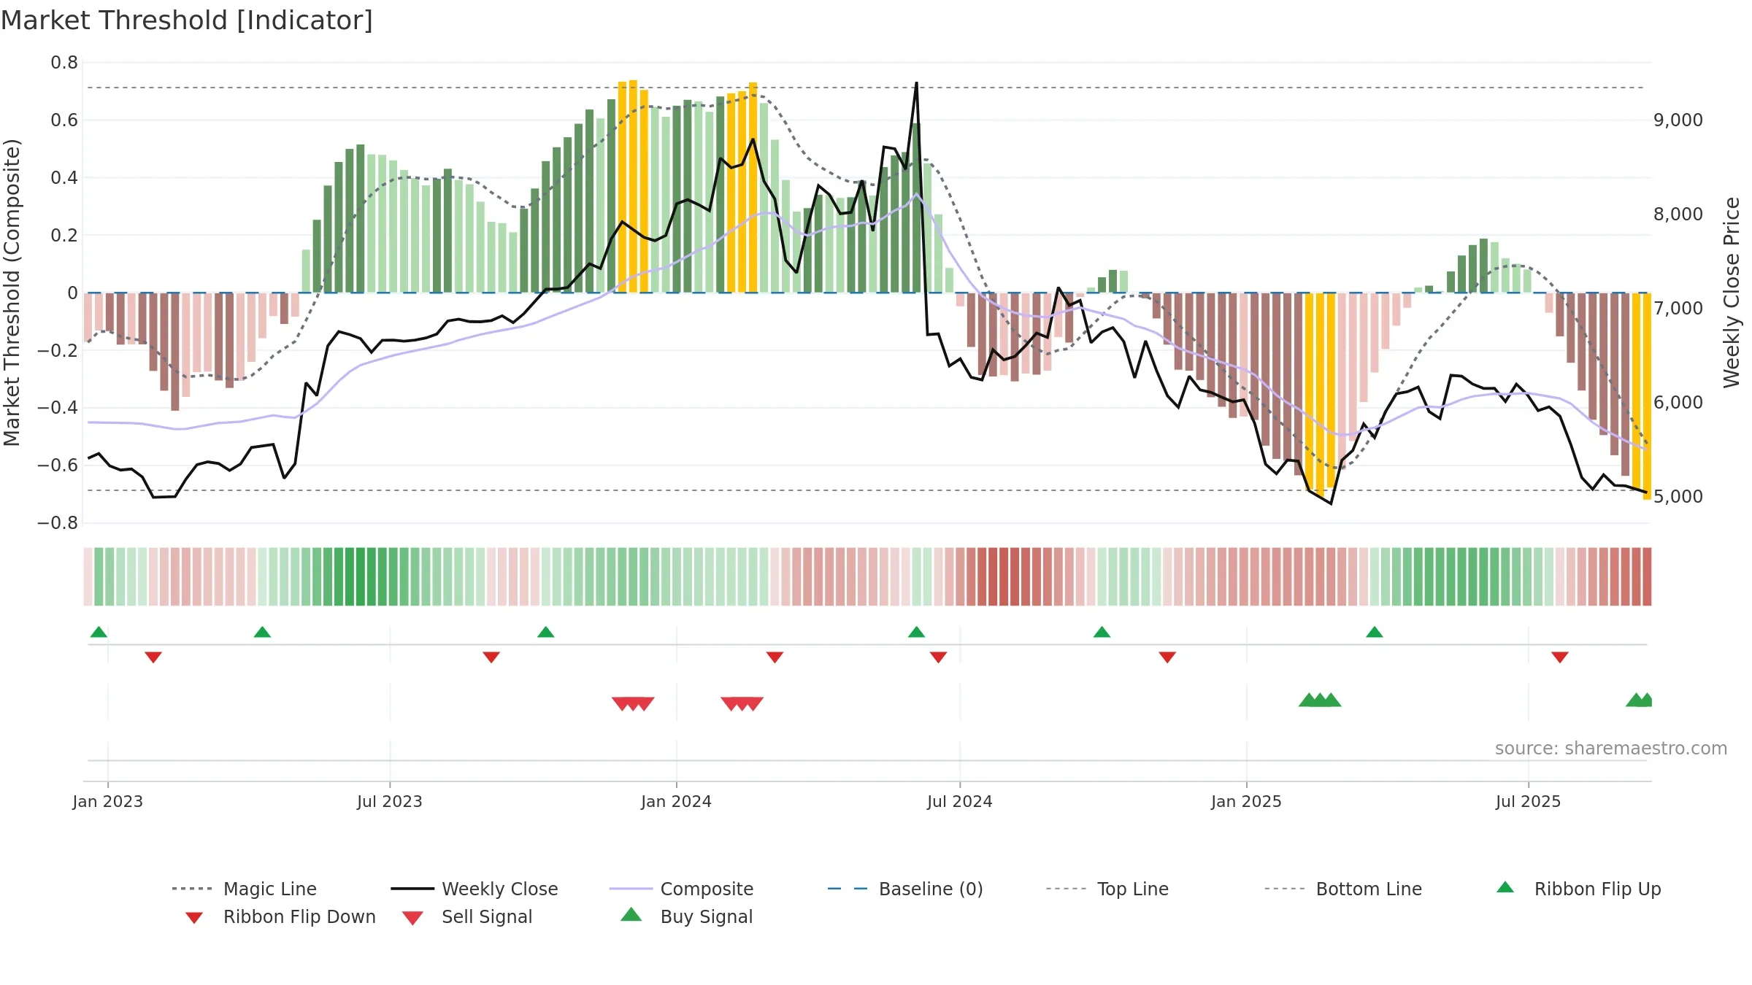Click the Weekly Close Price axis title

click(x=1732, y=292)
